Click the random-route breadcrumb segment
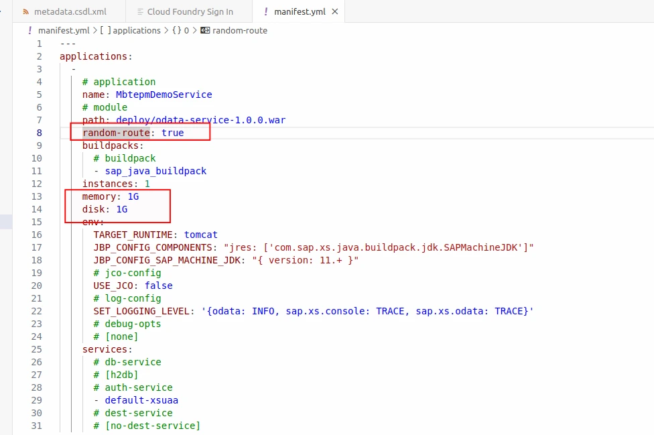 pos(240,30)
